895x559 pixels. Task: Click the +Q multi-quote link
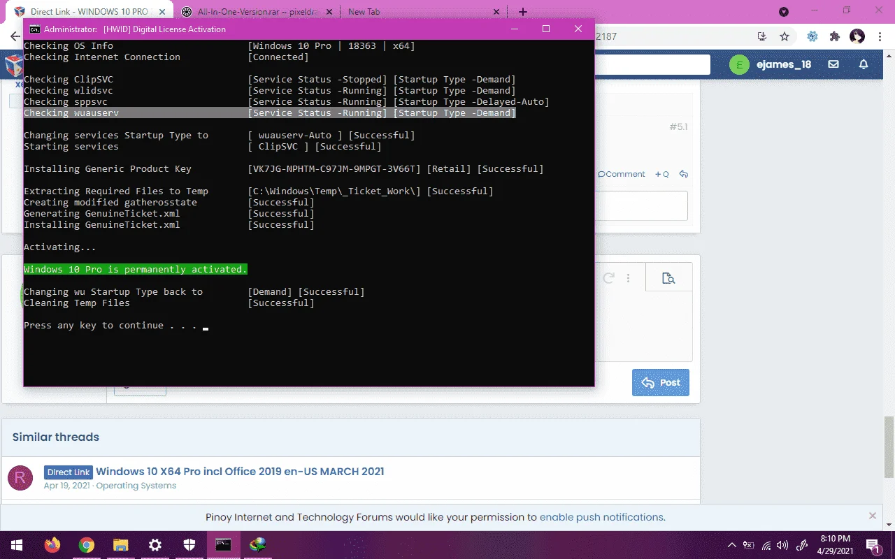point(662,174)
